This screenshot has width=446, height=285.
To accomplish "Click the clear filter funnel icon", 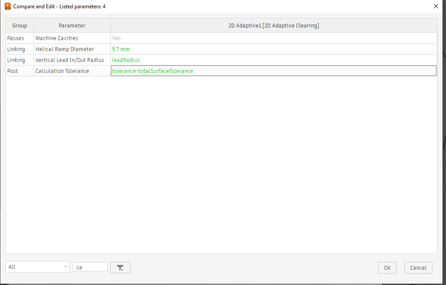I will (120, 267).
